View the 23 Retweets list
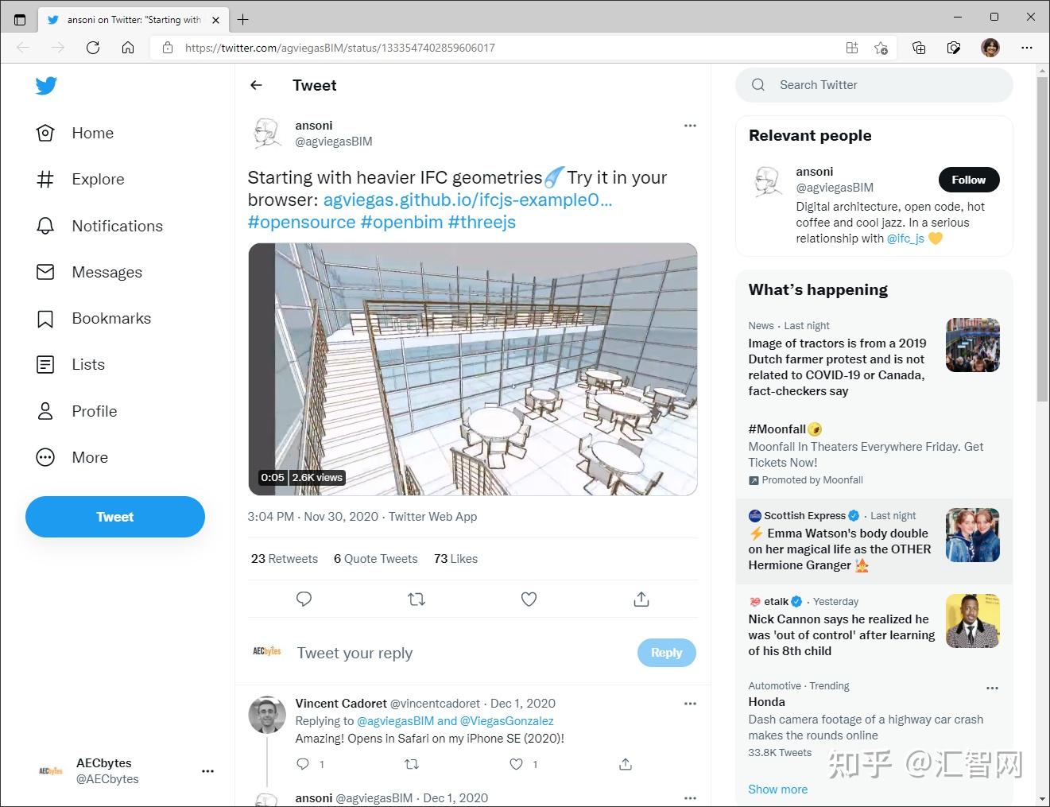Viewport: 1050px width, 807px height. (x=285, y=559)
